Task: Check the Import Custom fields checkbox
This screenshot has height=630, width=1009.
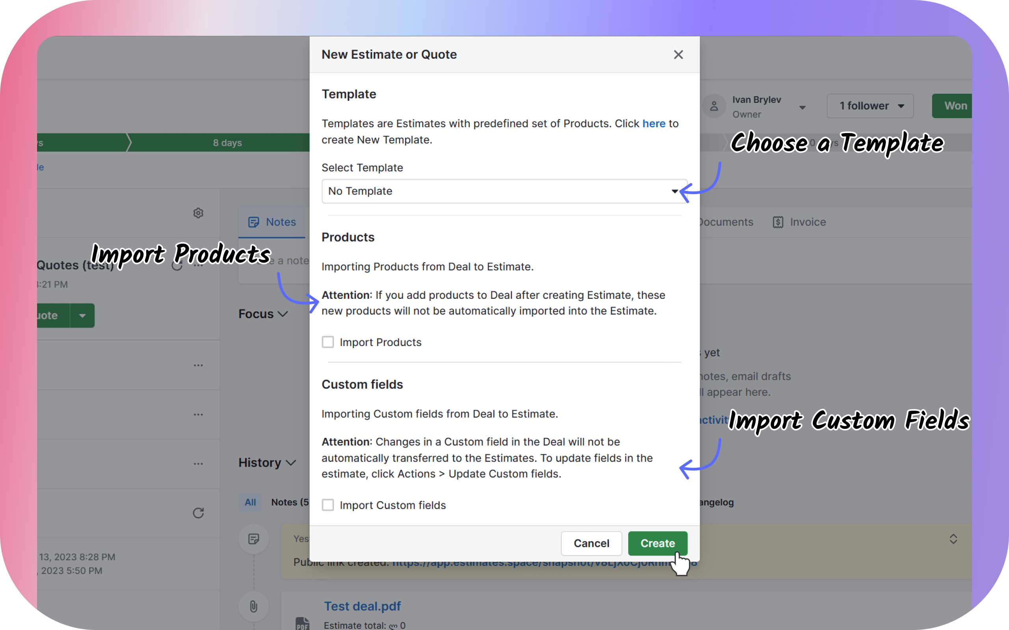Action: [328, 505]
